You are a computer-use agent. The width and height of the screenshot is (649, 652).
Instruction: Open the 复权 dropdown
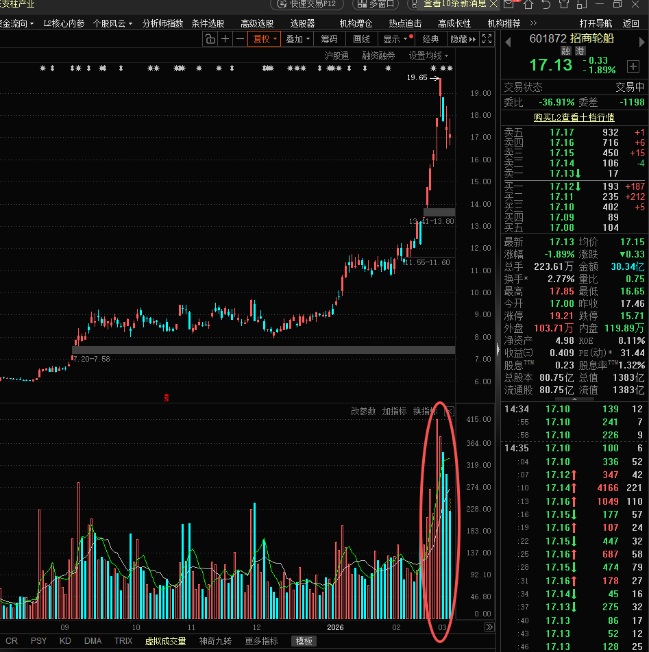[265, 39]
